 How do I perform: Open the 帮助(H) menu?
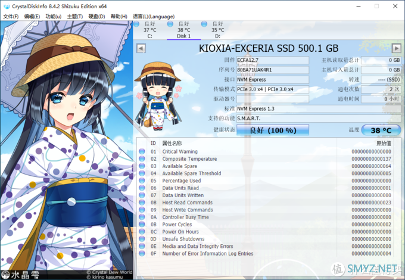119,17
